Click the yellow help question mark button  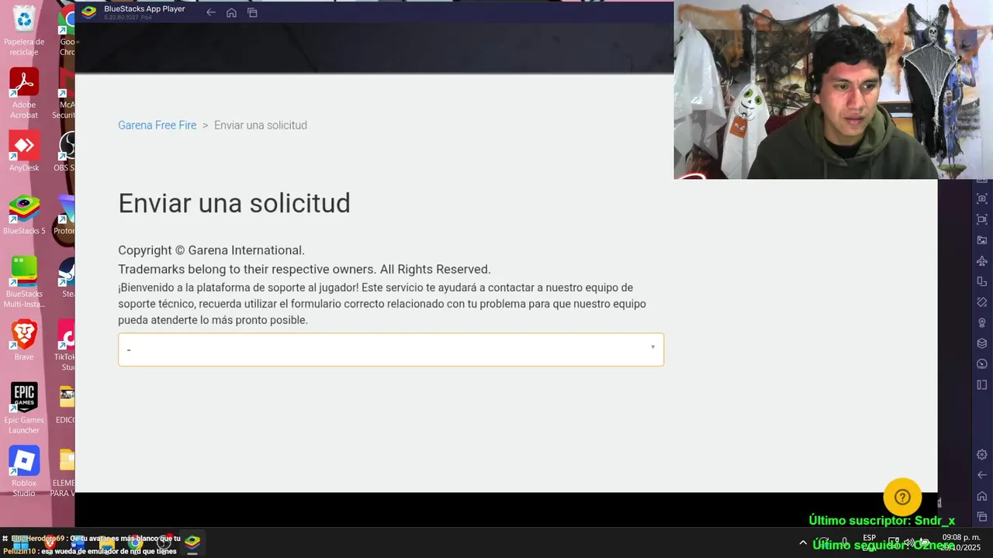coord(902,498)
